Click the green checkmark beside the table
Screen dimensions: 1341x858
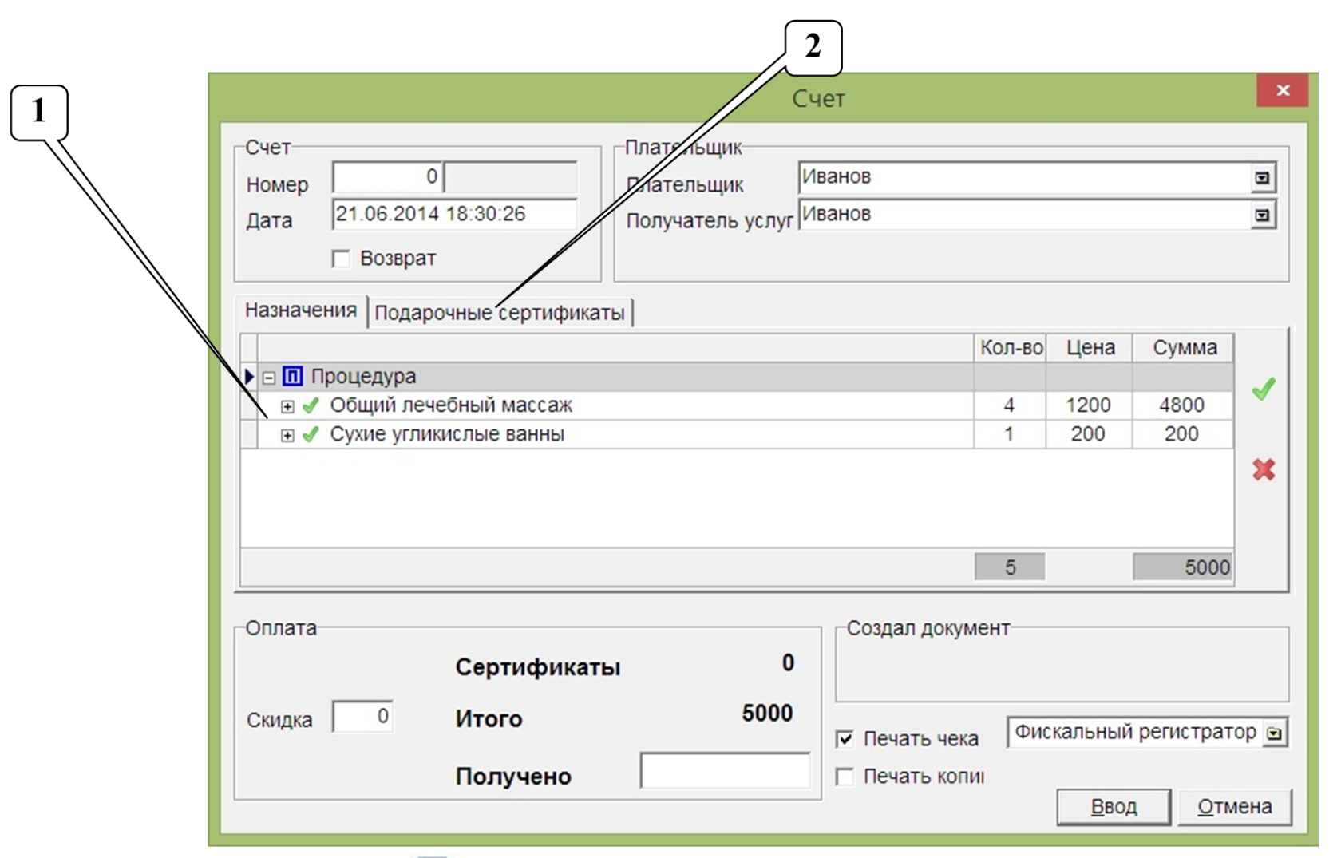click(x=1263, y=389)
